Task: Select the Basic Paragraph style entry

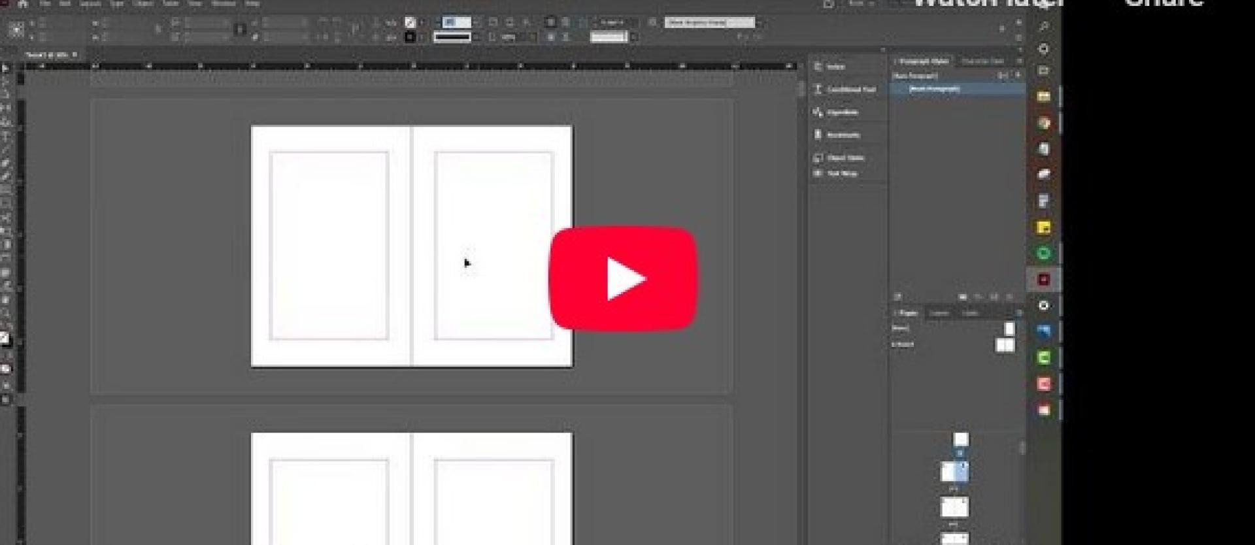Action: coord(935,89)
